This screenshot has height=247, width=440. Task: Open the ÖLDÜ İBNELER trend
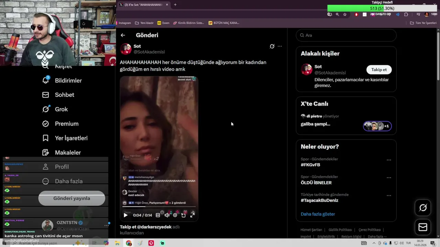(316, 183)
